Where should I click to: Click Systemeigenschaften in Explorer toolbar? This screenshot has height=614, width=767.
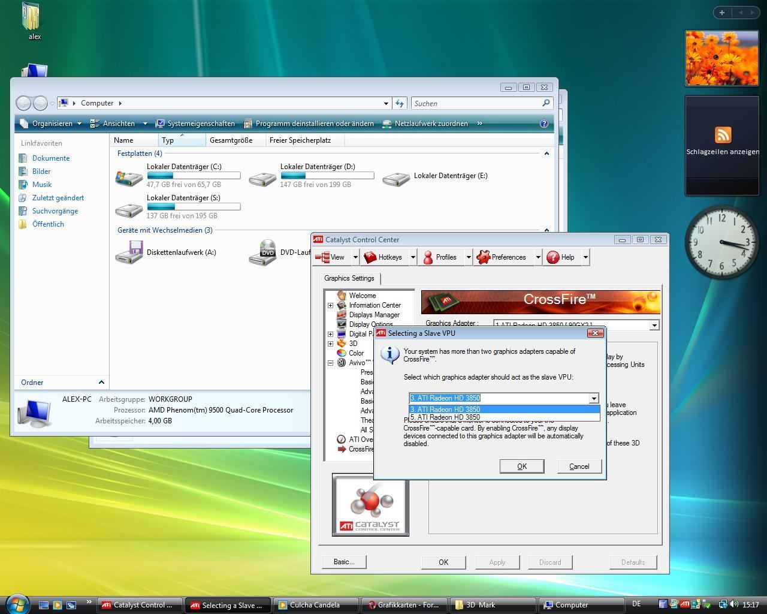coord(195,124)
